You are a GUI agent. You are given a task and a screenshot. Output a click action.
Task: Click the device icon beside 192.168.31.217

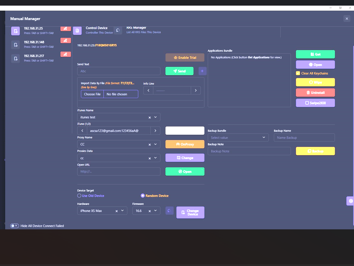tap(16, 59)
